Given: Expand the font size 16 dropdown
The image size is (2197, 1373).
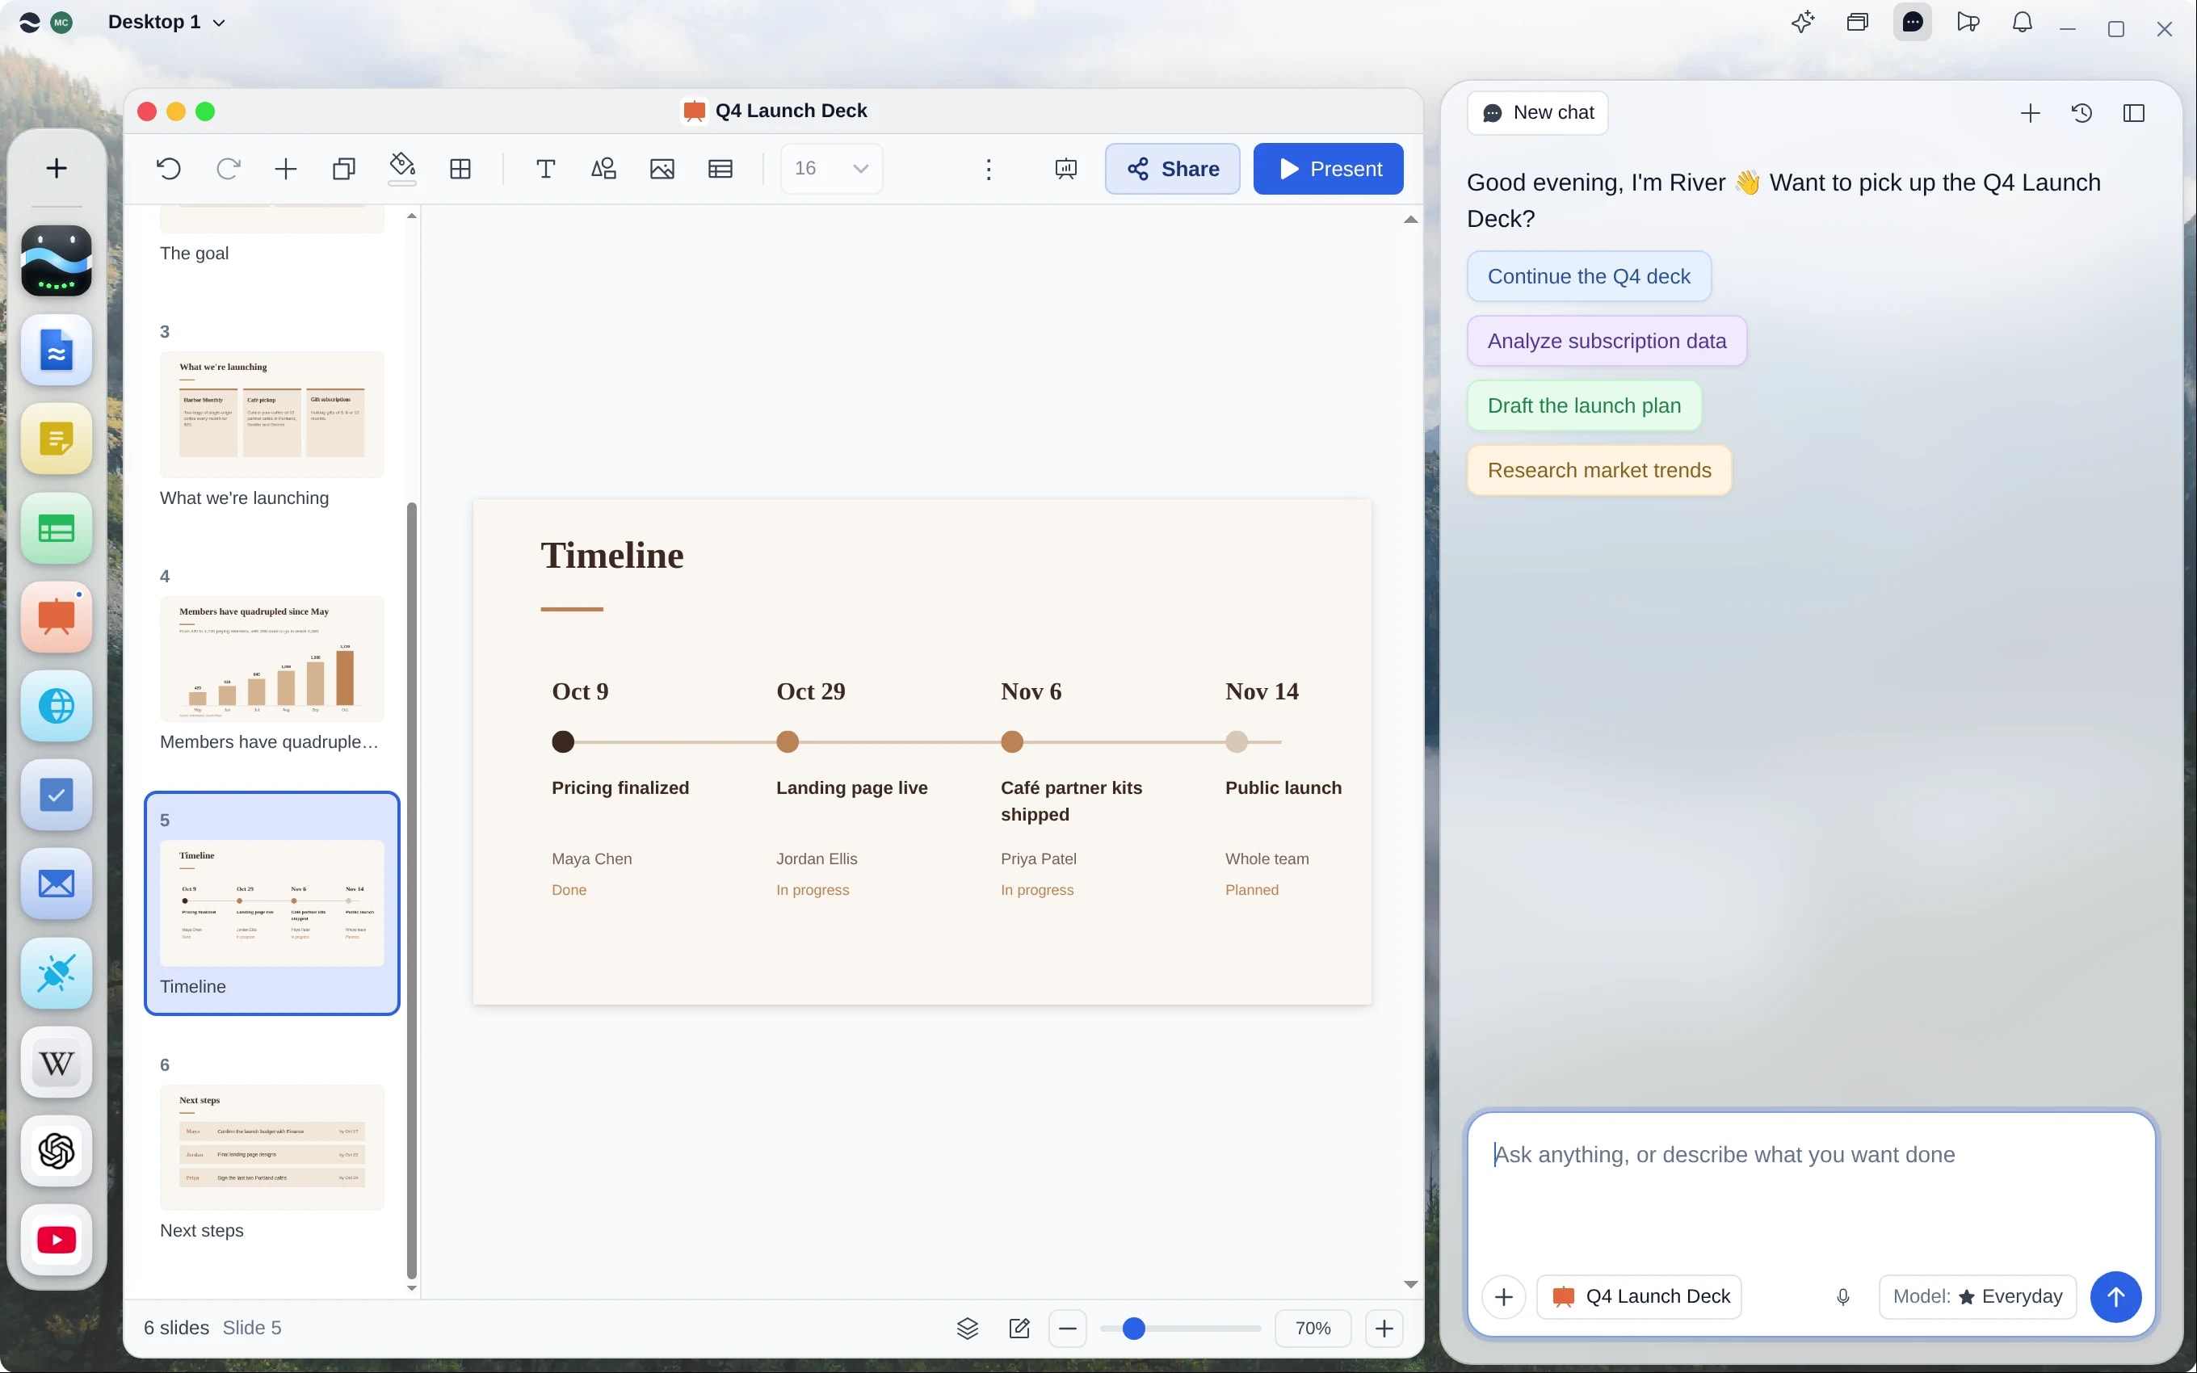Looking at the screenshot, I should (x=832, y=169).
